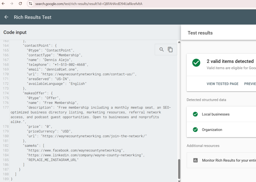Click line number 164 in code gutter
The width and height of the screenshot is (256, 182).
click(6, 45)
